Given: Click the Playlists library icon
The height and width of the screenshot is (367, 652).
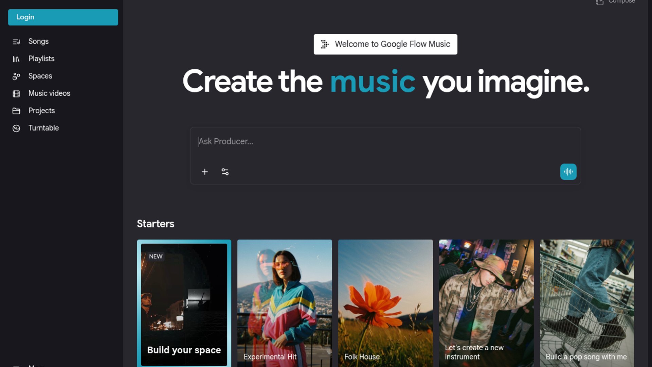Looking at the screenshot, I should 16,59.
